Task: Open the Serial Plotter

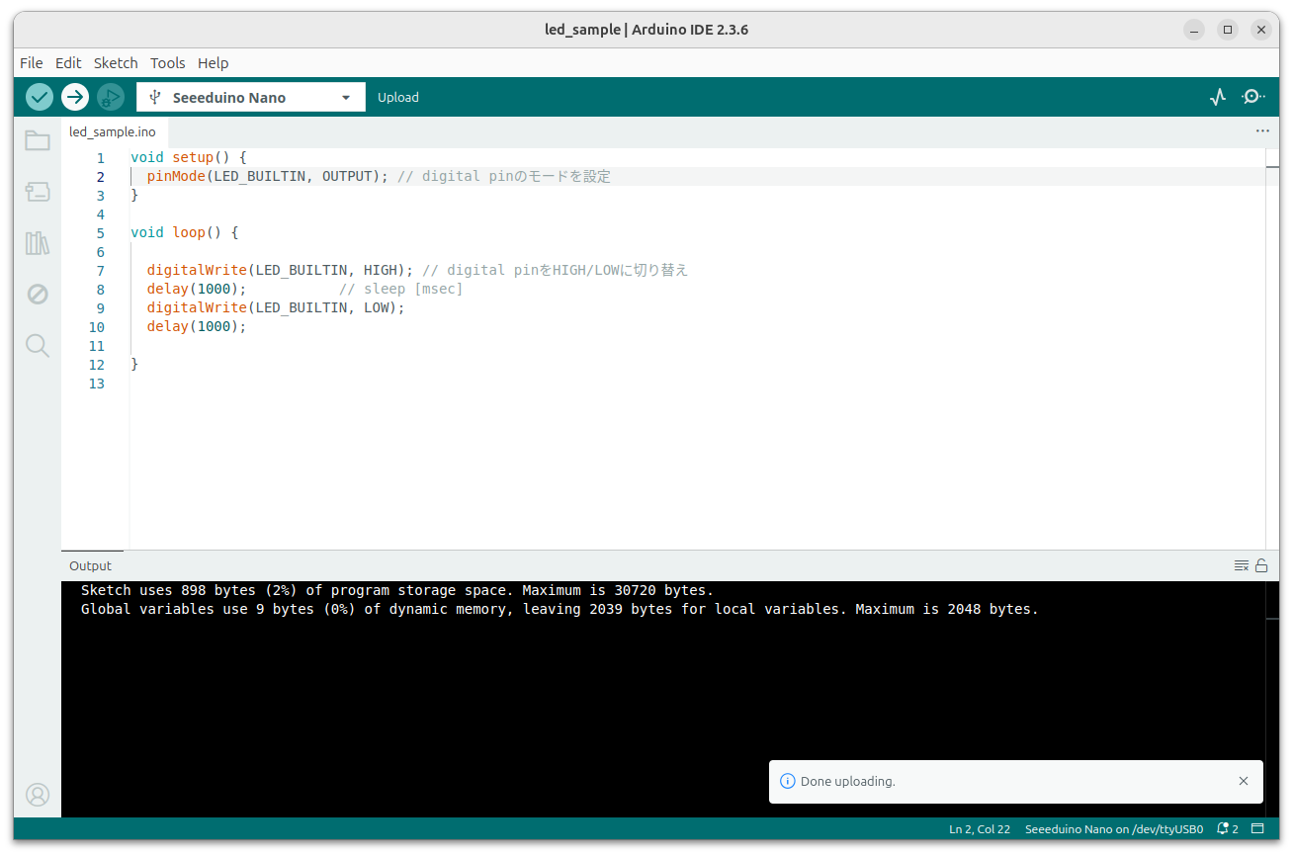Action: coord(1218,97)
